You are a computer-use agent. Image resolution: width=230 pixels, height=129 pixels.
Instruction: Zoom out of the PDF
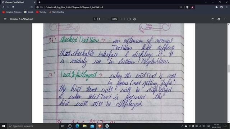click(x=107, y=19)
